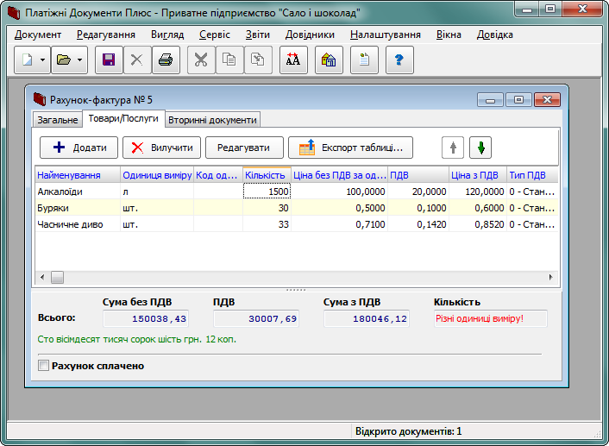Image resolution: width=609 pixels, height=446 pixels.
Task: Click the Одиниця виміру column header
Action: [157, 175]
